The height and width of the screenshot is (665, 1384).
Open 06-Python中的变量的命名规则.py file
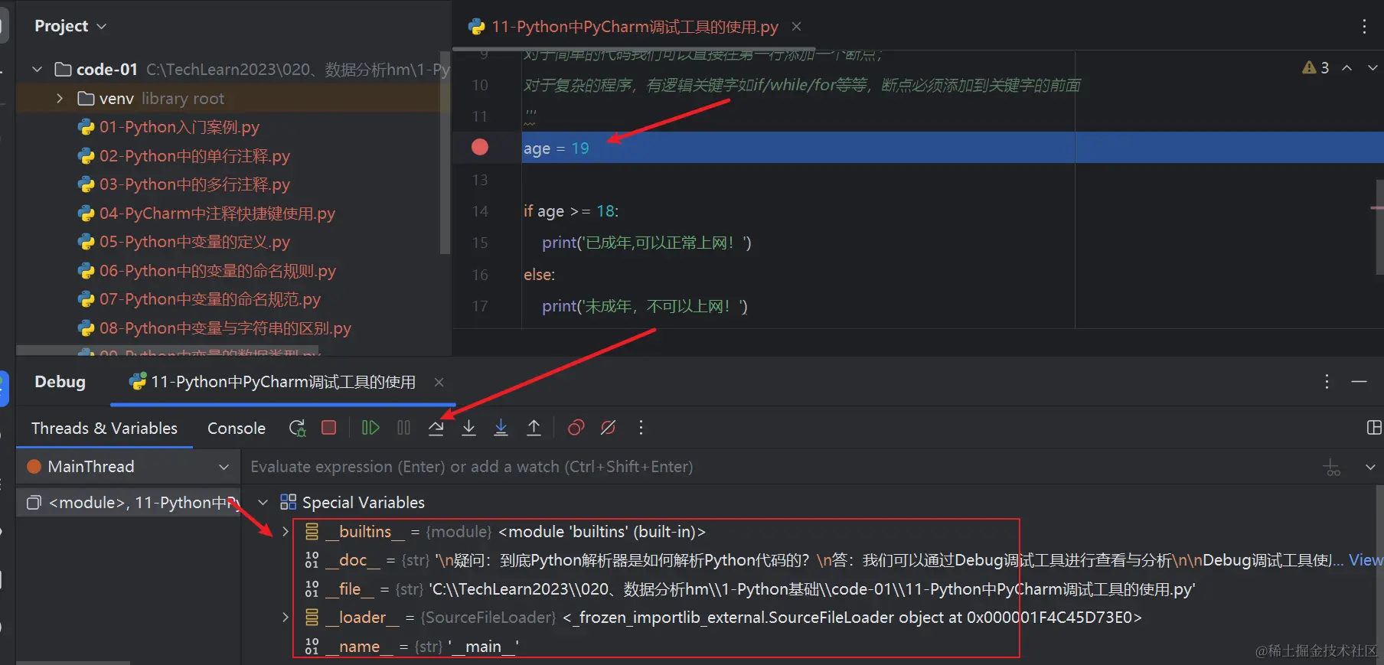217,271
